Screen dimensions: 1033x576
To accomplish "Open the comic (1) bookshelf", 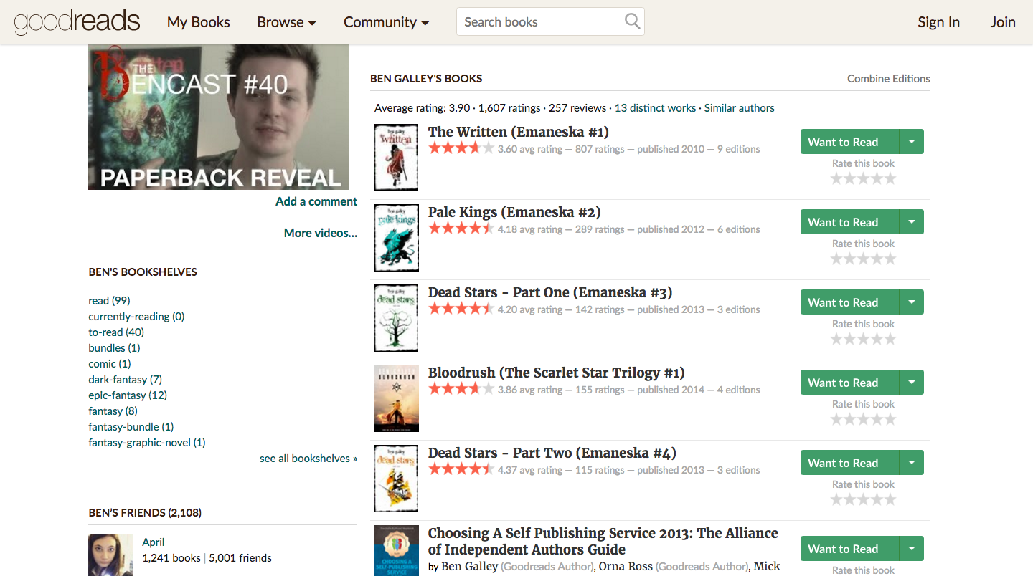I will click(x=109, y=364).
